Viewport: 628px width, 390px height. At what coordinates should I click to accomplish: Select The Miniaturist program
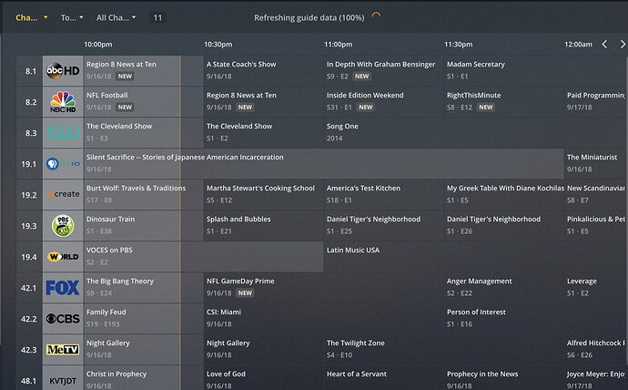pos(596,164)
